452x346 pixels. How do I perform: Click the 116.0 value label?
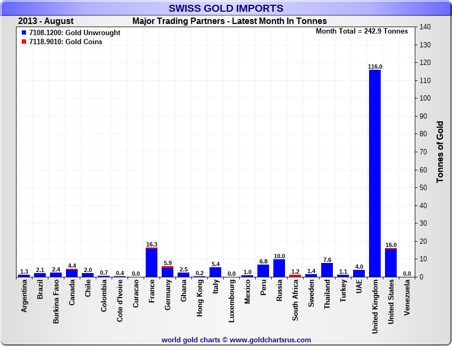coord(375,67)
